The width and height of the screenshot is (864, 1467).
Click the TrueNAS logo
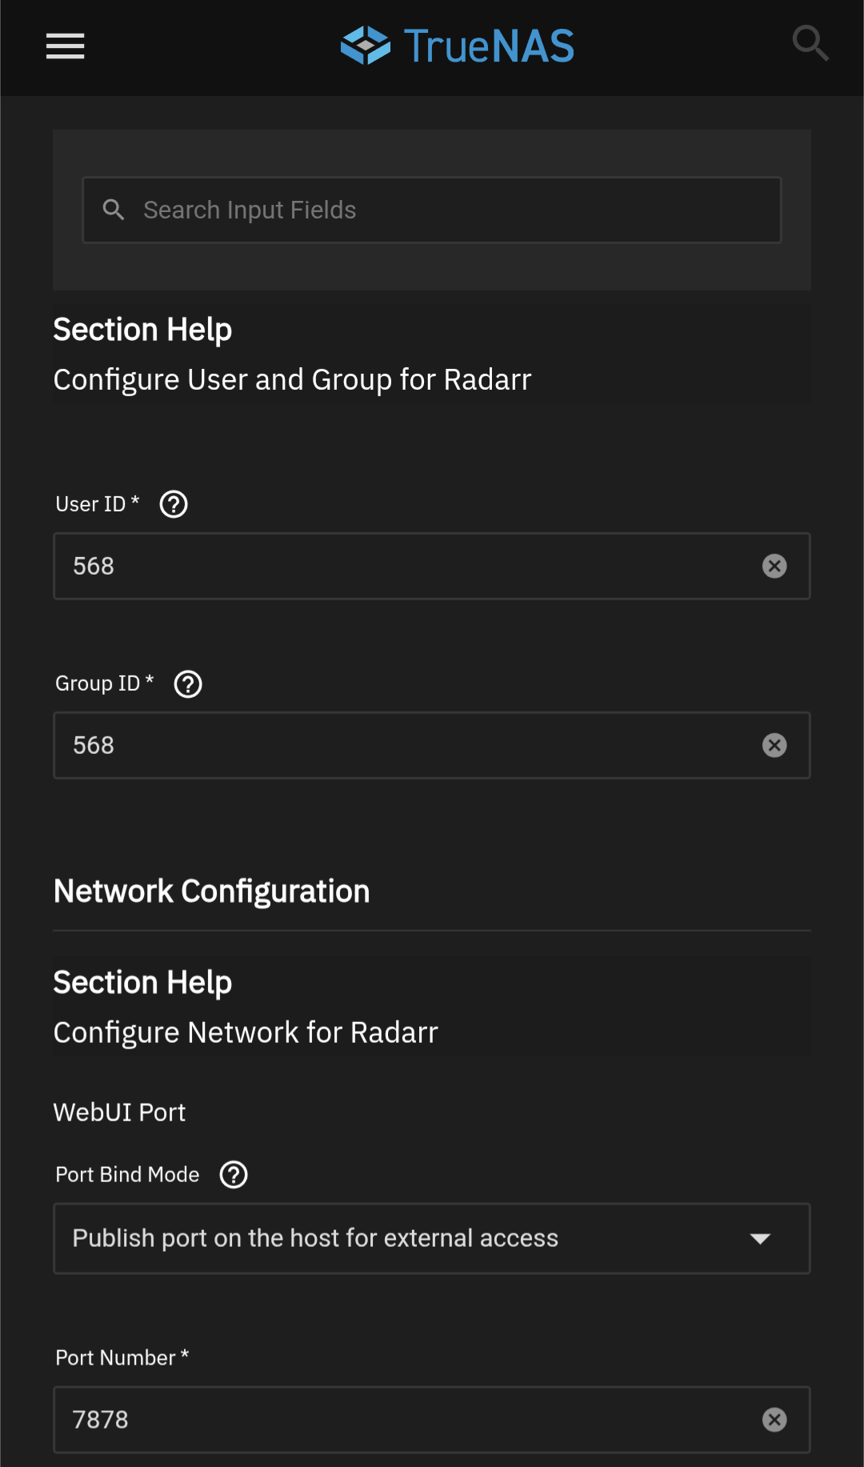coord(457,46)
